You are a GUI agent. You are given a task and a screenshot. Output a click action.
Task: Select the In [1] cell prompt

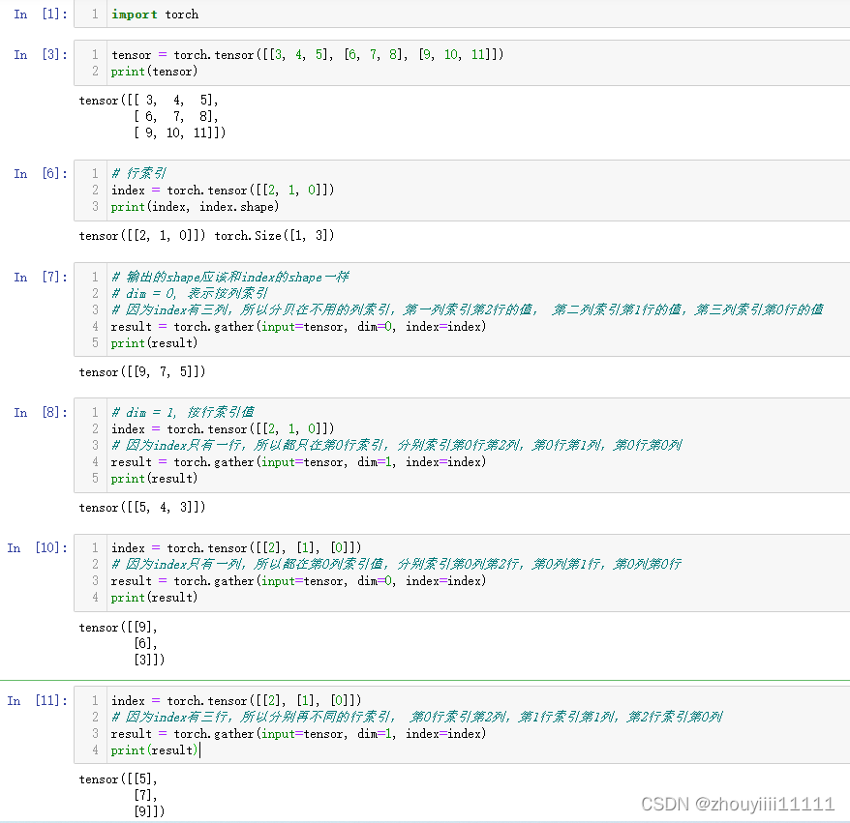click(40, 15)
